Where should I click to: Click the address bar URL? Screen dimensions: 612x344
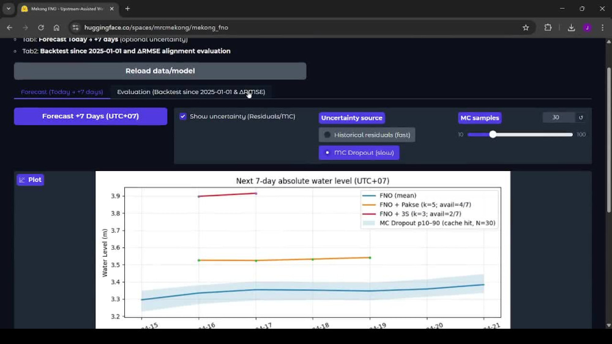pyautogui.click(x=156, y=27)
